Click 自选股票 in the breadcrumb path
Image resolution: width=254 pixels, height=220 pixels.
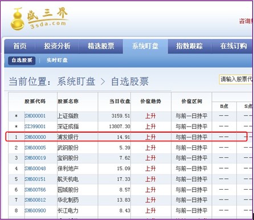tap(130, 82)
